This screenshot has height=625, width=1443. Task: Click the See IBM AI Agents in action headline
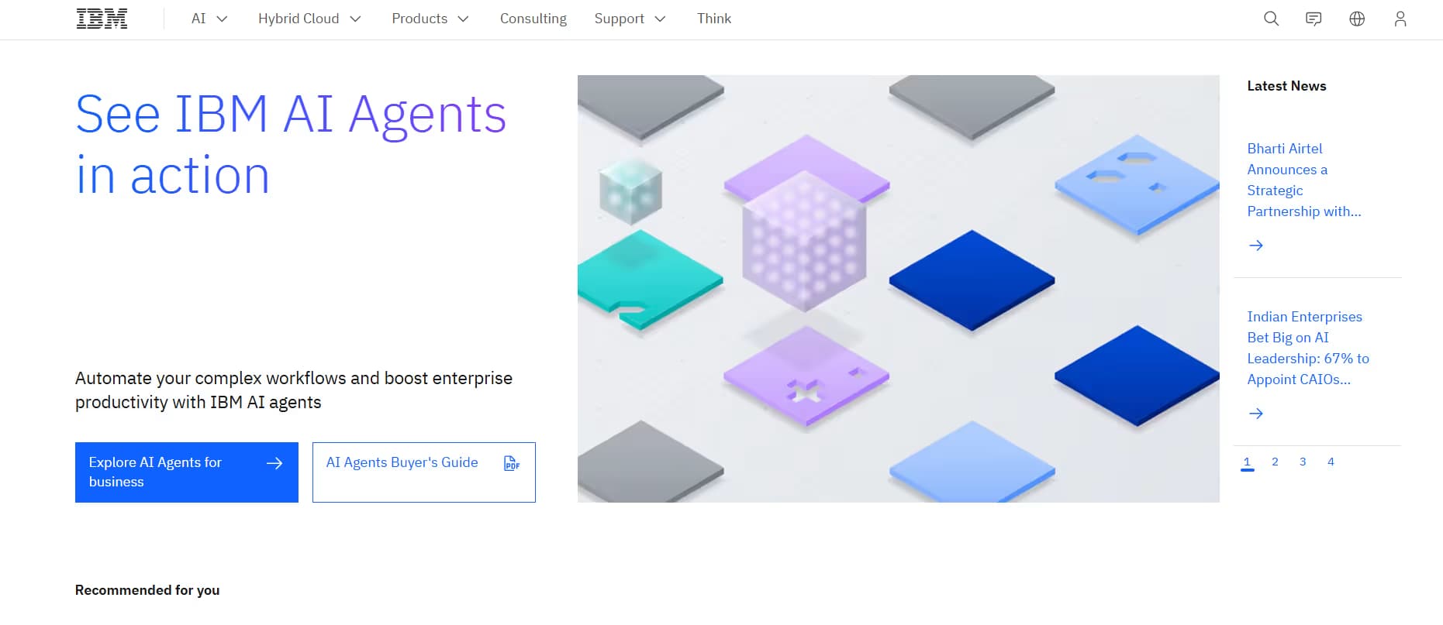pos(291,145)
